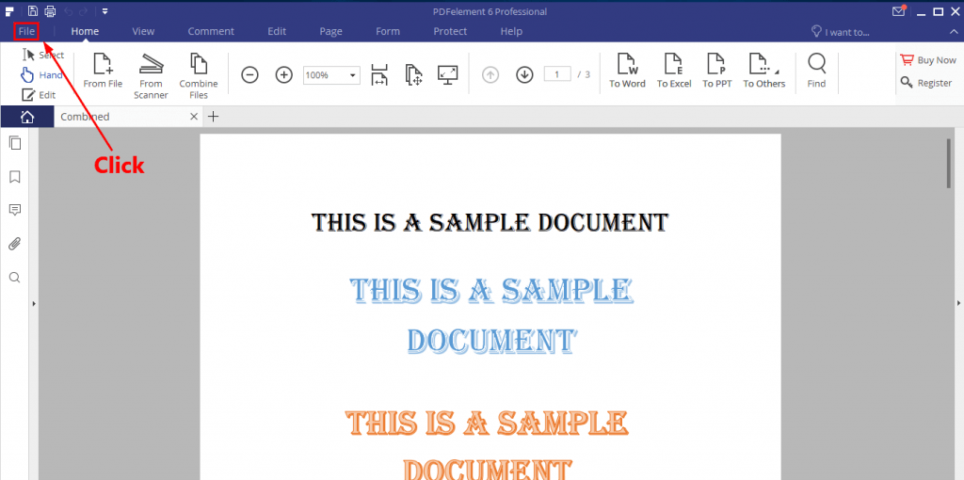Image resolution: width=964 pixels, height=480 pixels.
Task: Add a new tab with plus
Action: 213,116
